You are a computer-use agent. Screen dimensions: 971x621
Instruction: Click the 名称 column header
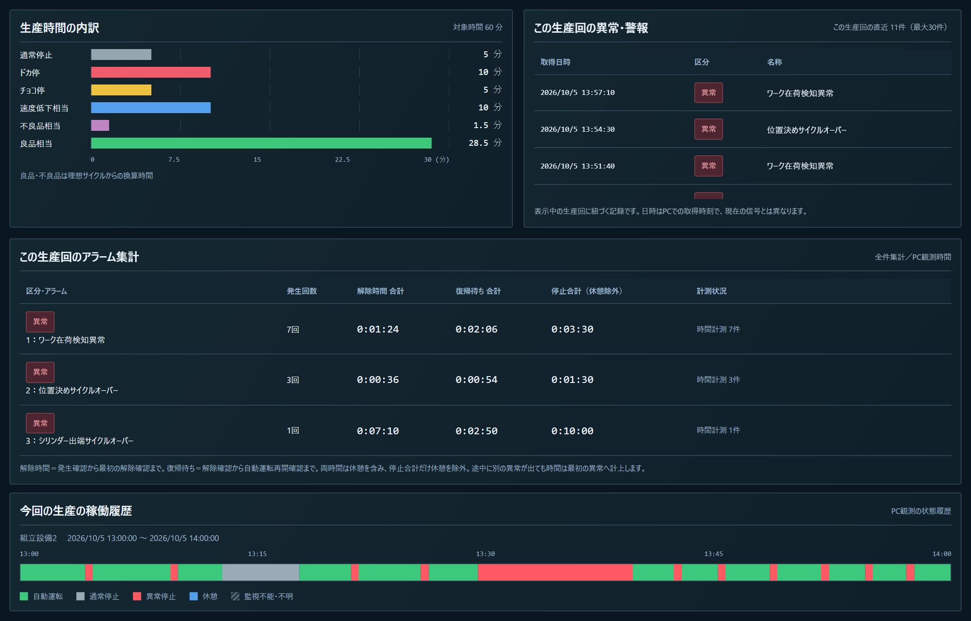coord(774,62)
